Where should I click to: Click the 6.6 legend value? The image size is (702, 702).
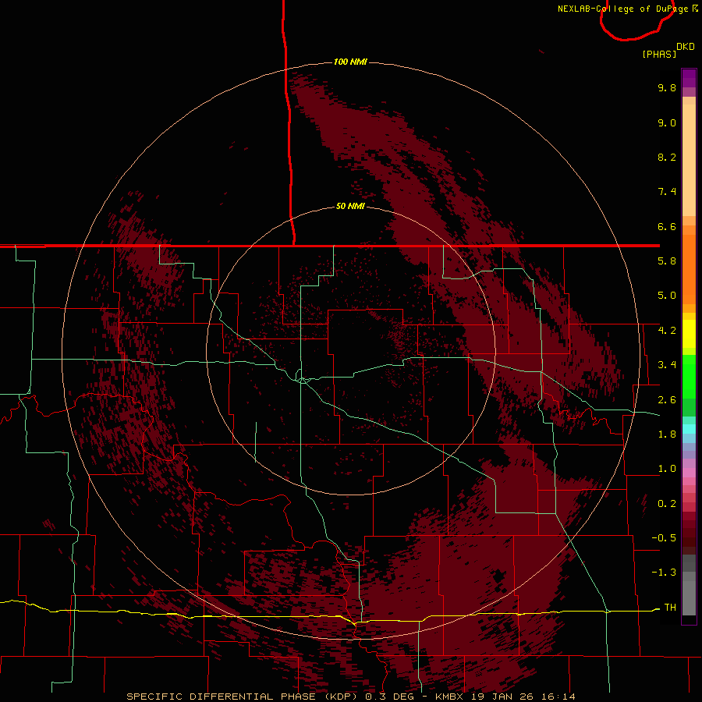[x=667, y=226]
